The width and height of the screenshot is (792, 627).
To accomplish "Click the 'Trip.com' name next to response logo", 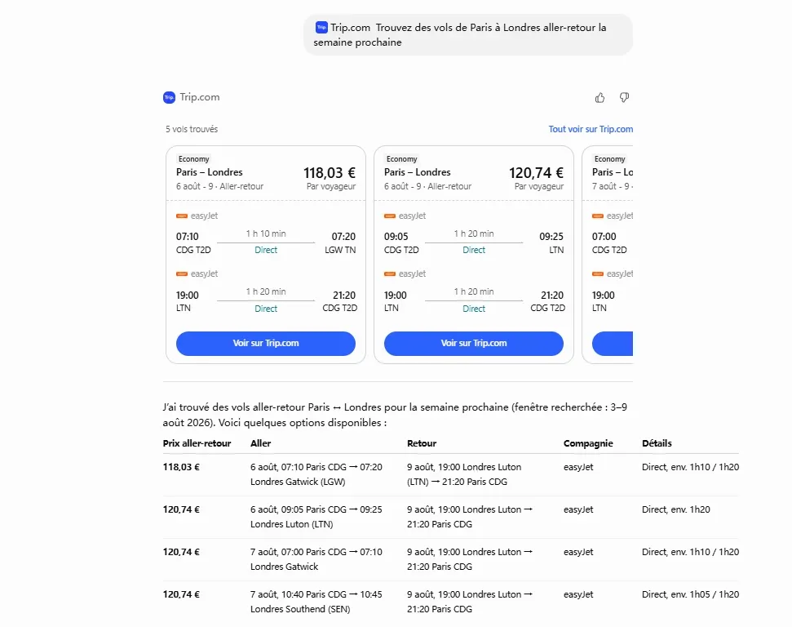I will click(x=200, y=97).
